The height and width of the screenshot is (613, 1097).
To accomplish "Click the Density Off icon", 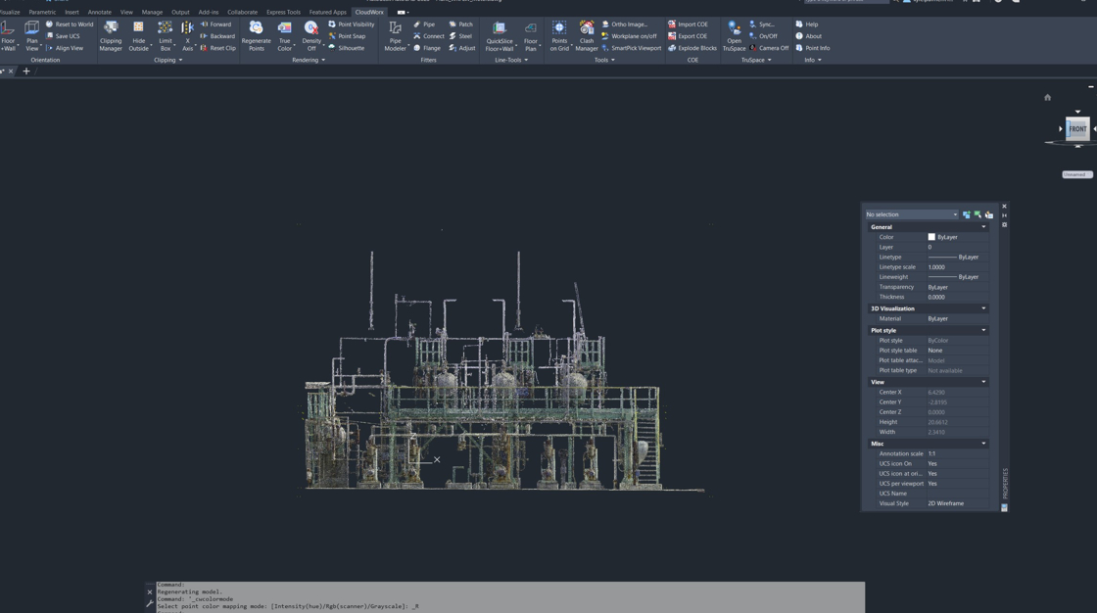I will [311, 28].
